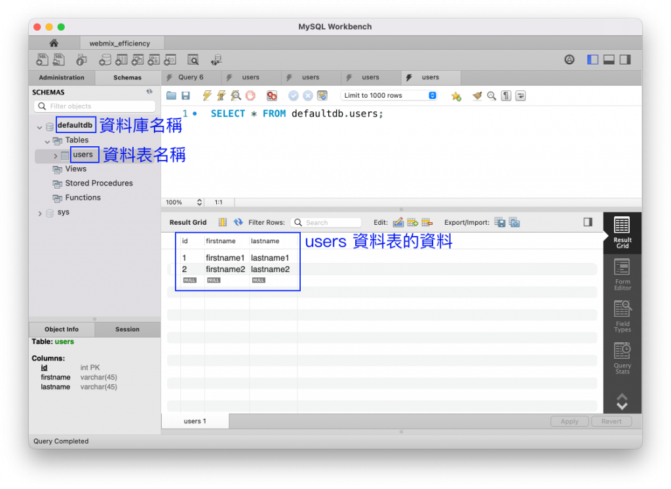Search table data icon in main toolbar
Screen dimensions: 671x489
coord(193,60)
